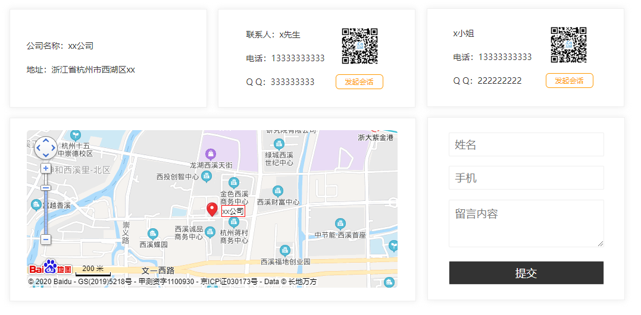Screen dimensions: 641x315
Task: Pan the map right with the arrow control
Action: point(53,148)
